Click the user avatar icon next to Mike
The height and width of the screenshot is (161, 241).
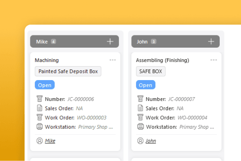pos(39,141)
